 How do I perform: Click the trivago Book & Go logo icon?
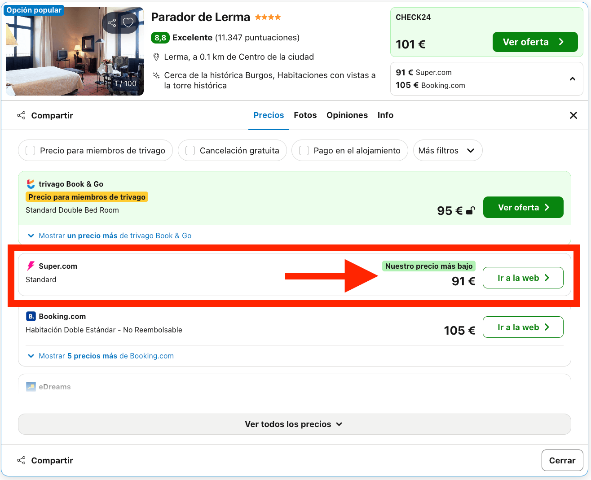[31, 184]
